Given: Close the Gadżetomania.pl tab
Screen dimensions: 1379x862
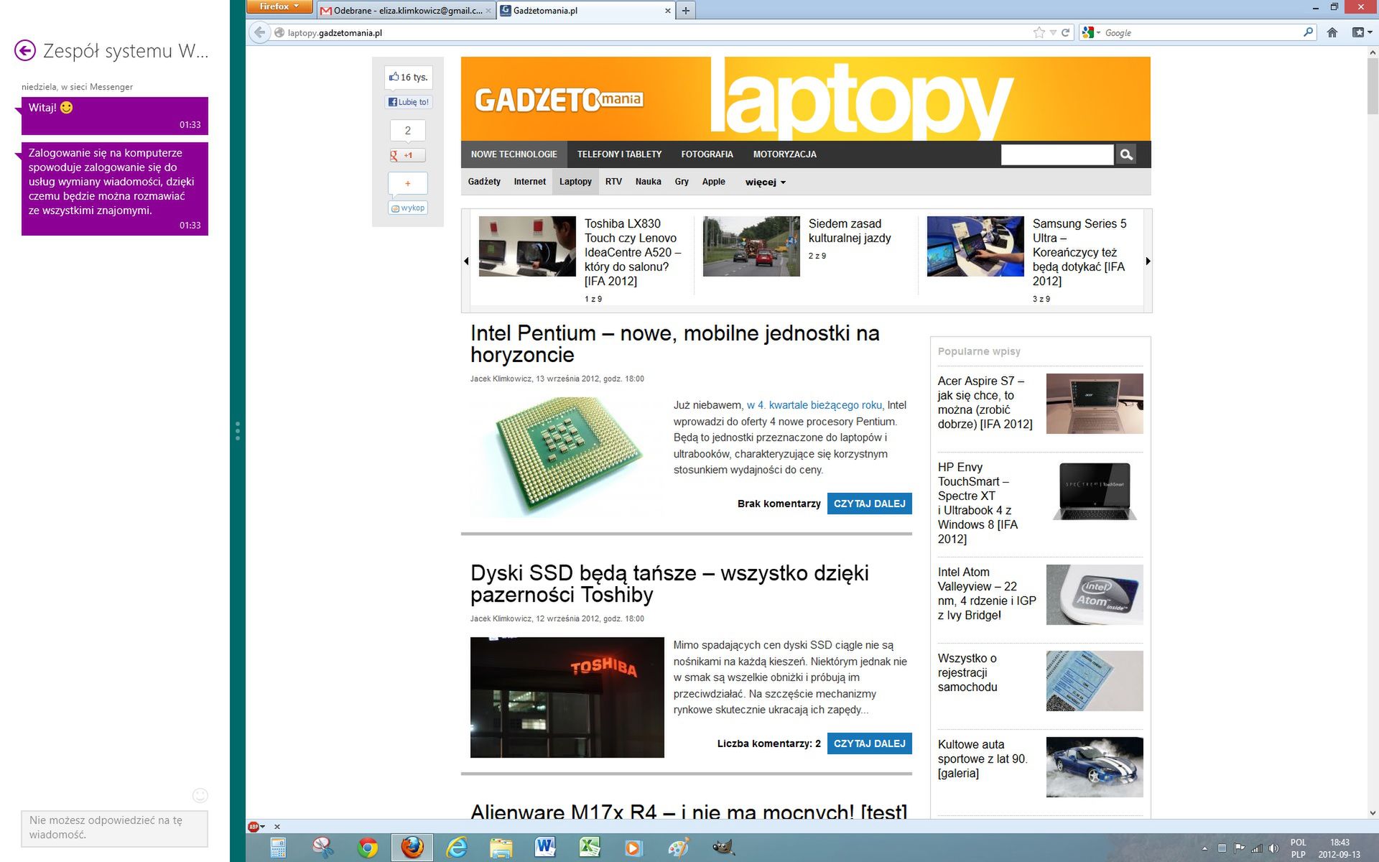Looking at the screenshot, I should coord(667,11).
